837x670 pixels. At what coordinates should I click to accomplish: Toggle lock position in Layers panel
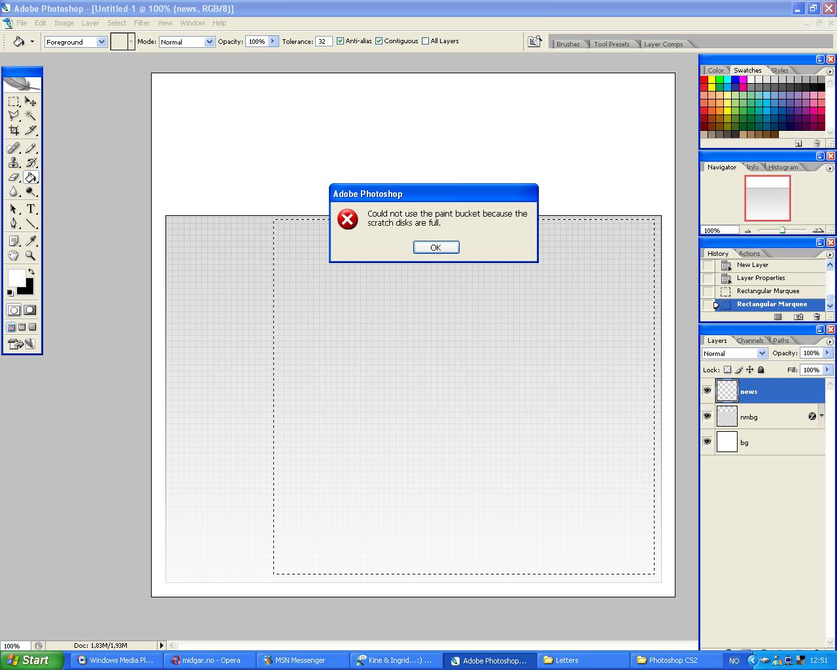pyautogui.click(x=749, y=370)
